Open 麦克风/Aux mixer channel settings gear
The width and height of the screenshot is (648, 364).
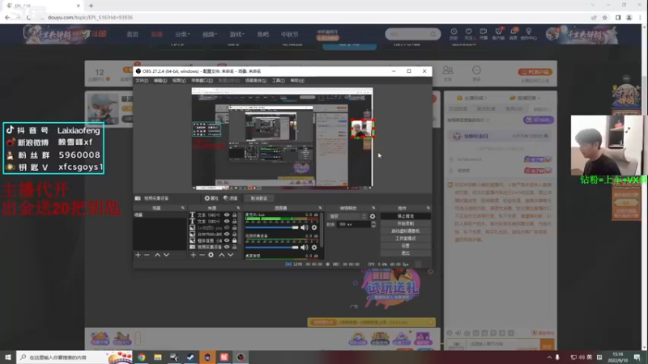click(314, 227)
